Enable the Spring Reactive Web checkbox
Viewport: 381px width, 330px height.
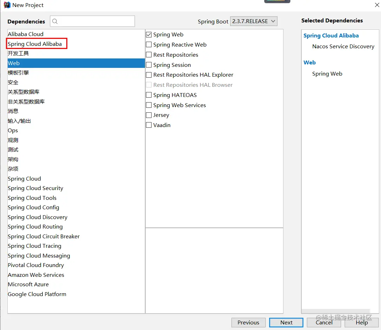[x=149, y=44]
